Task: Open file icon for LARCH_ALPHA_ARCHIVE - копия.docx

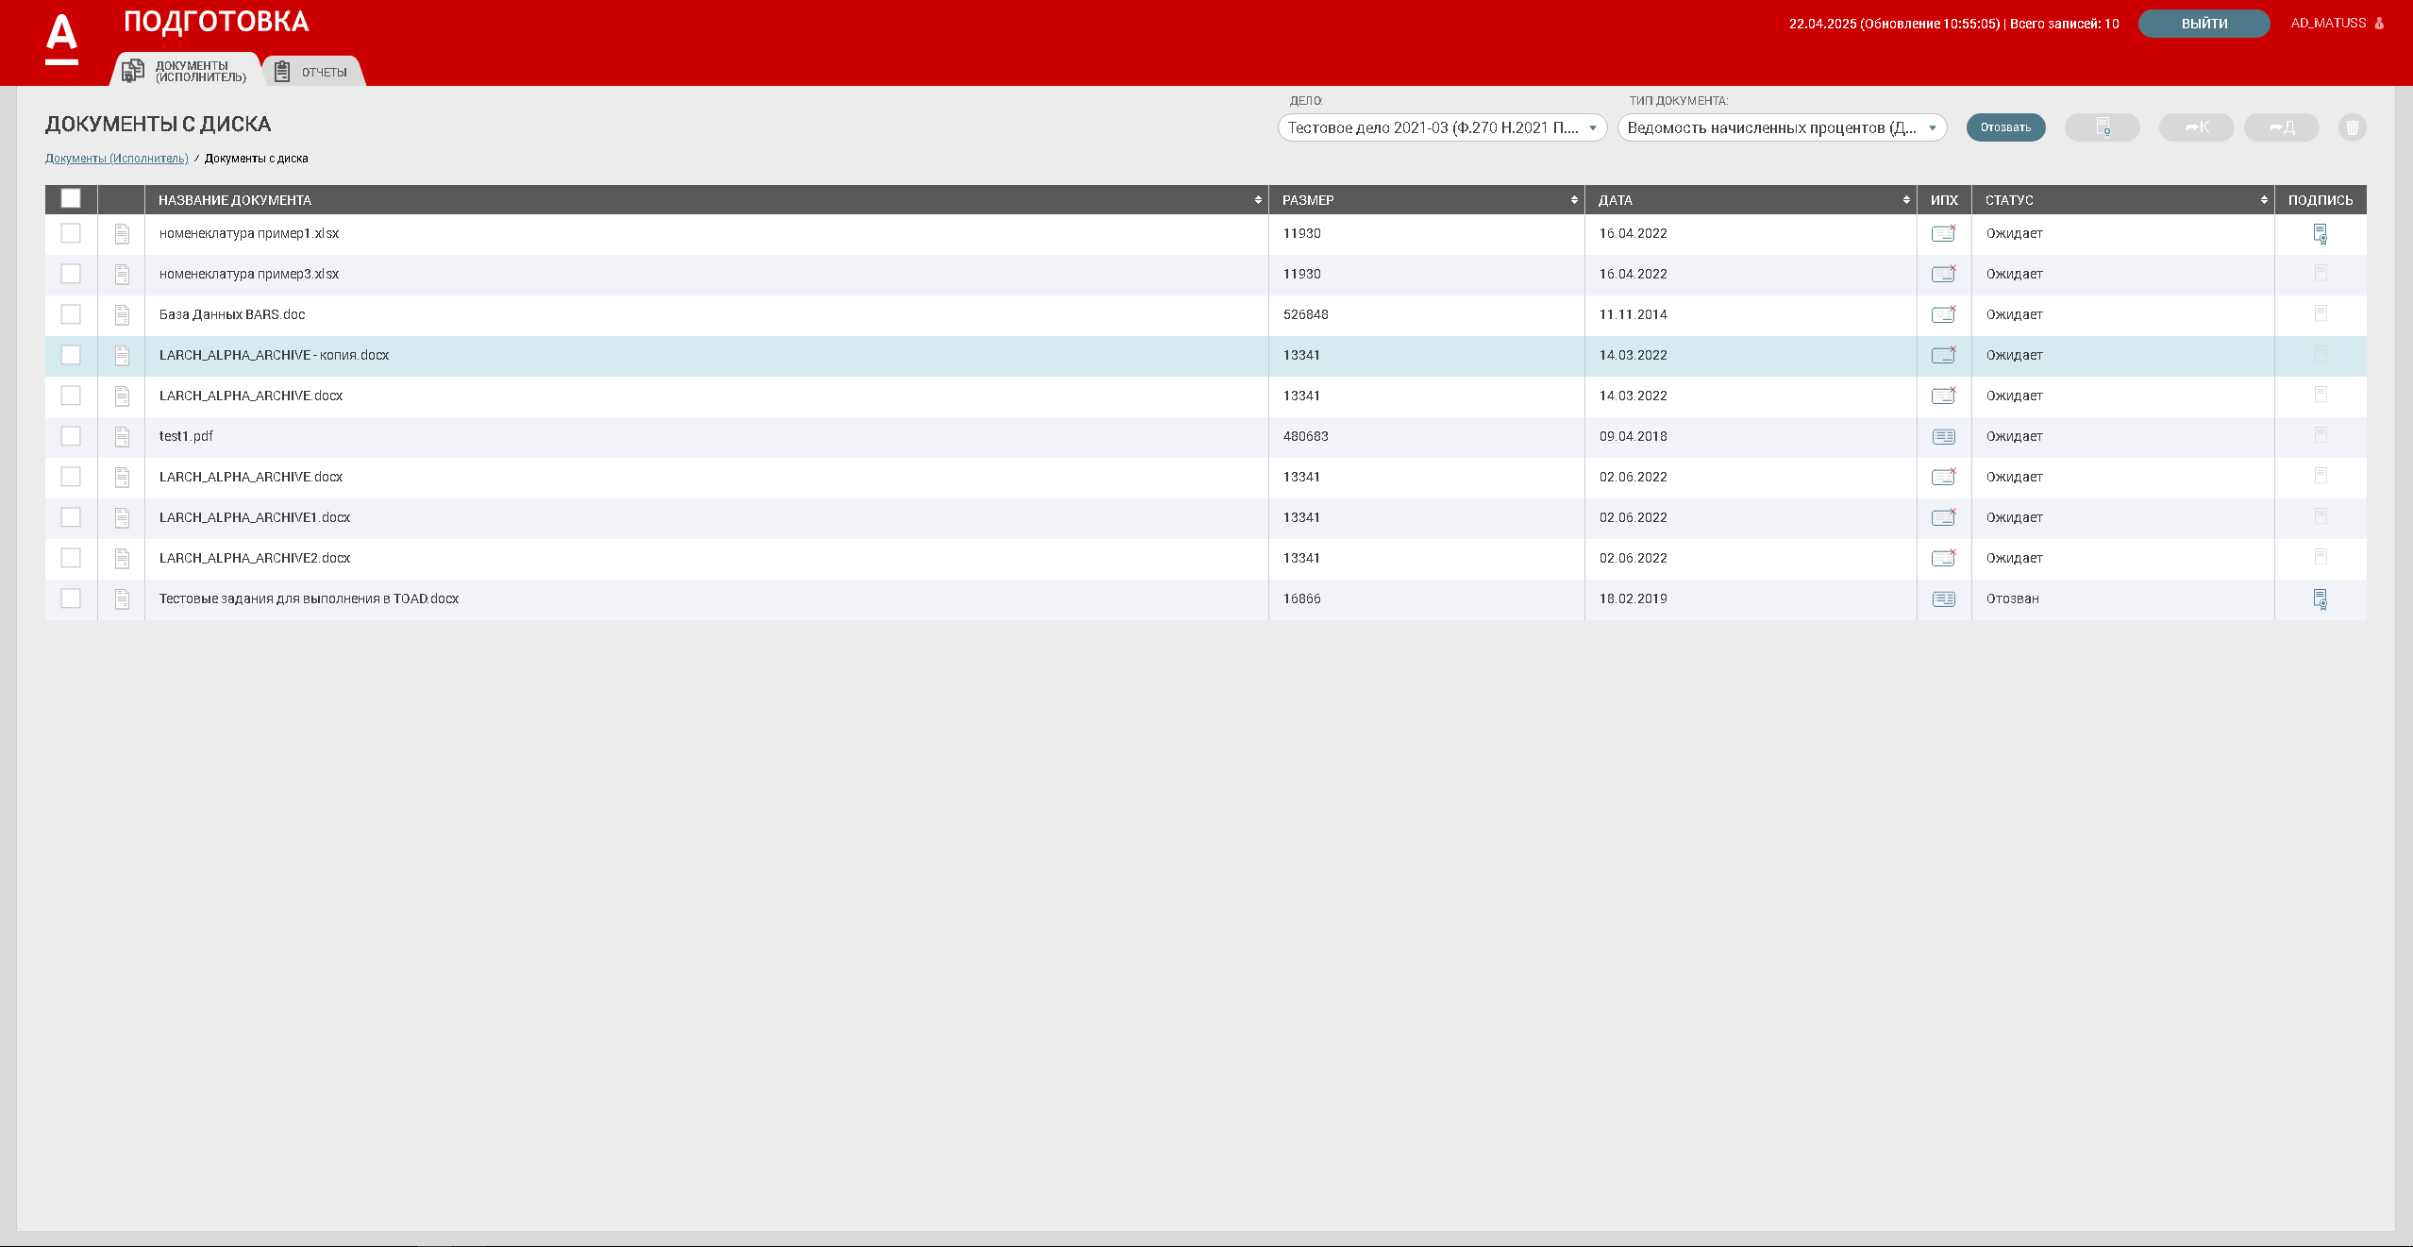Action: point(122,356)
